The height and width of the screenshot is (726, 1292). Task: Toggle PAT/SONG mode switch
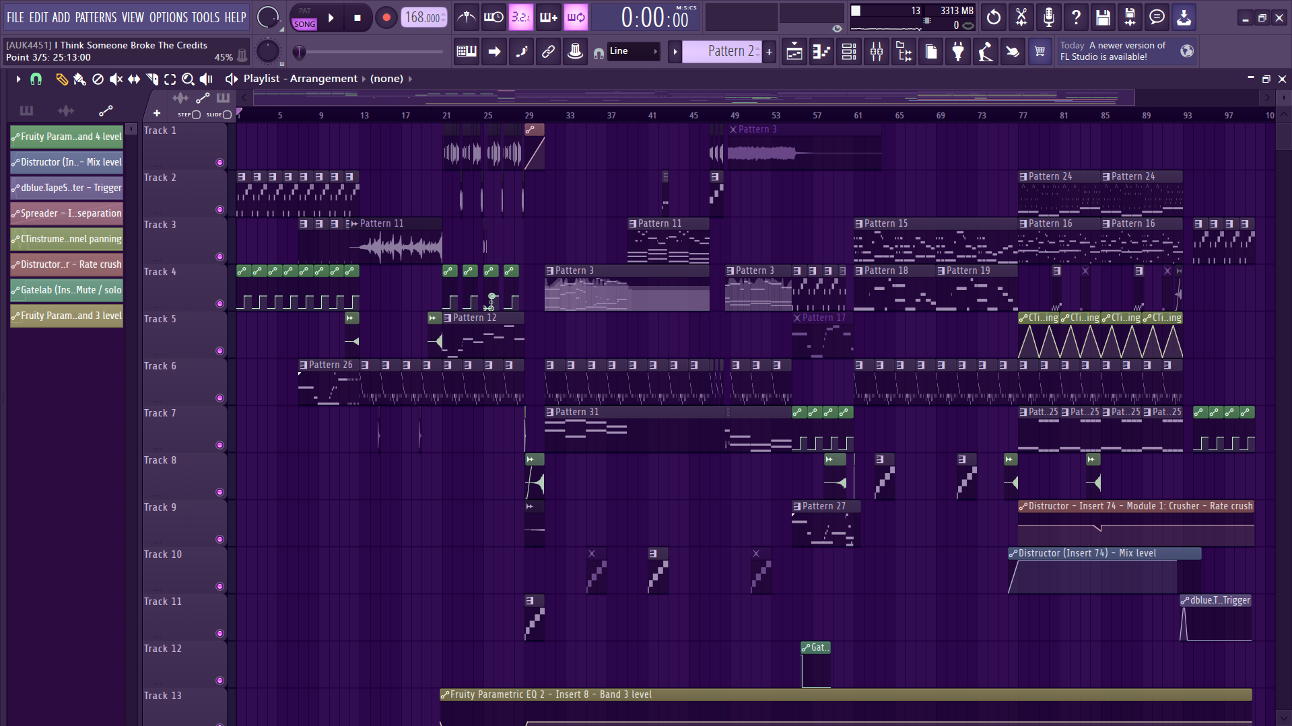tap(304, 18)
